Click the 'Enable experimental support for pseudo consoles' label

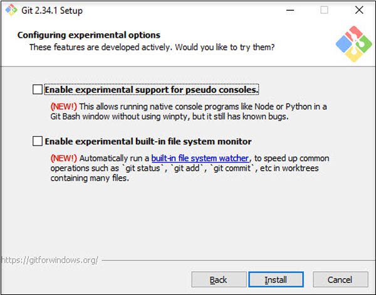click(152, 90)
